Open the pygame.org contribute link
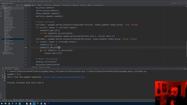This screenshot has width=187, height=105. (x=64, y=77)
